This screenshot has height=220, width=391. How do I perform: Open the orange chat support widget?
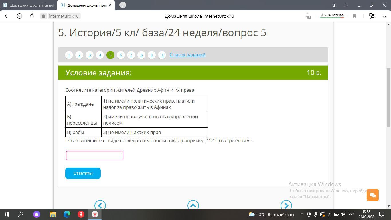[372, 195]
